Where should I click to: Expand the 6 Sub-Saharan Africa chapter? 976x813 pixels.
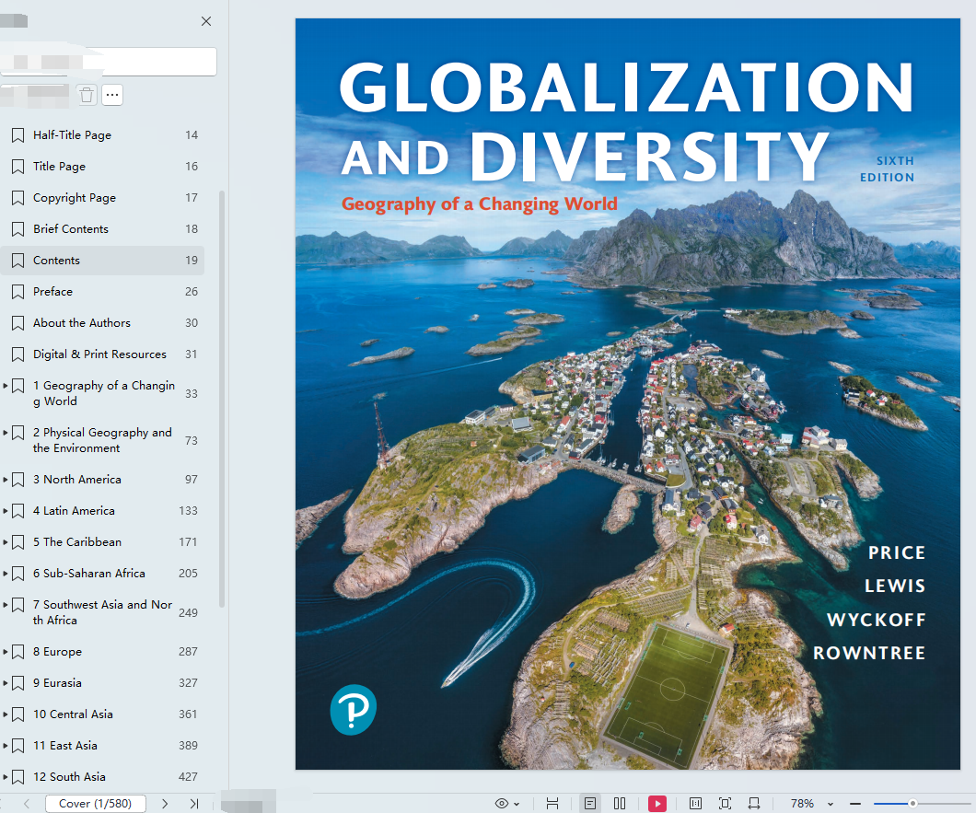click(5, 574)
